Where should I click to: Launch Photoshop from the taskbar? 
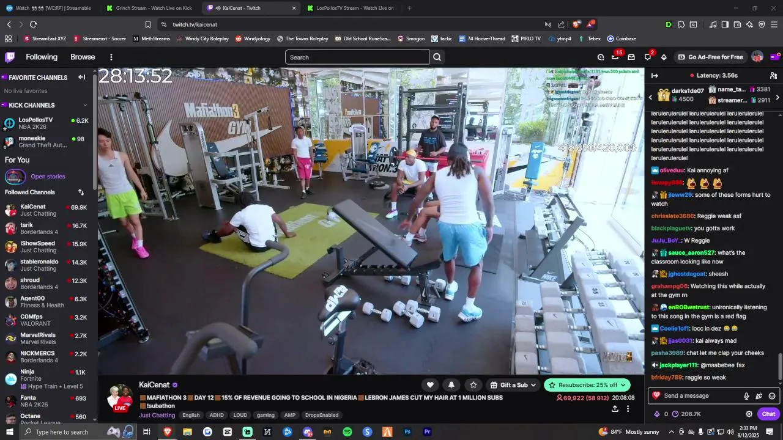[x=407, y=431]
